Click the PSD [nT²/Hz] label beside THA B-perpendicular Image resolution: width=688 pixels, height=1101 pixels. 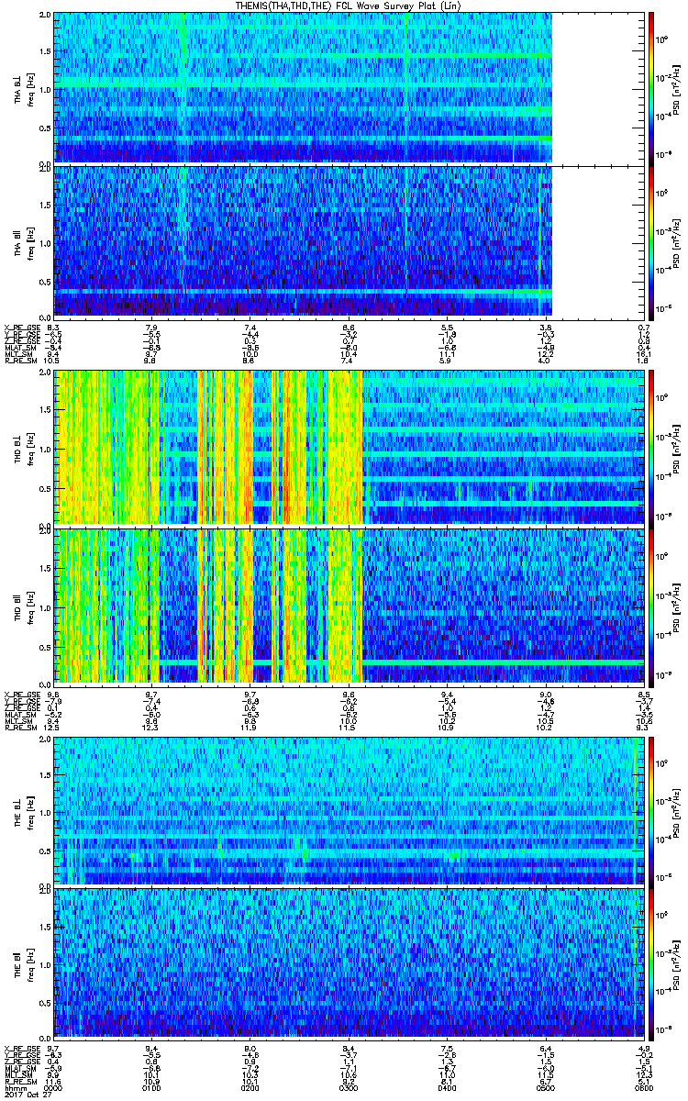click(676, 88)
